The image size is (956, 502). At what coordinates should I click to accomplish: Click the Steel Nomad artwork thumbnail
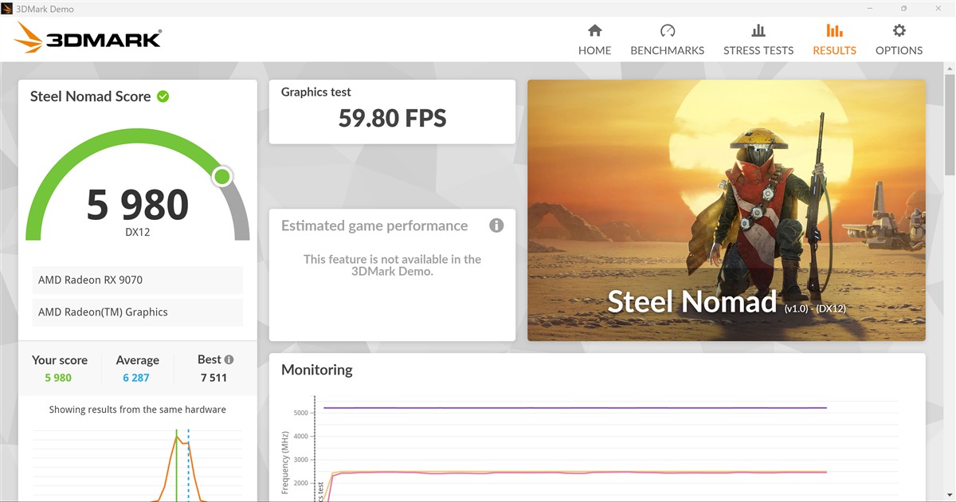pos(726,210)
